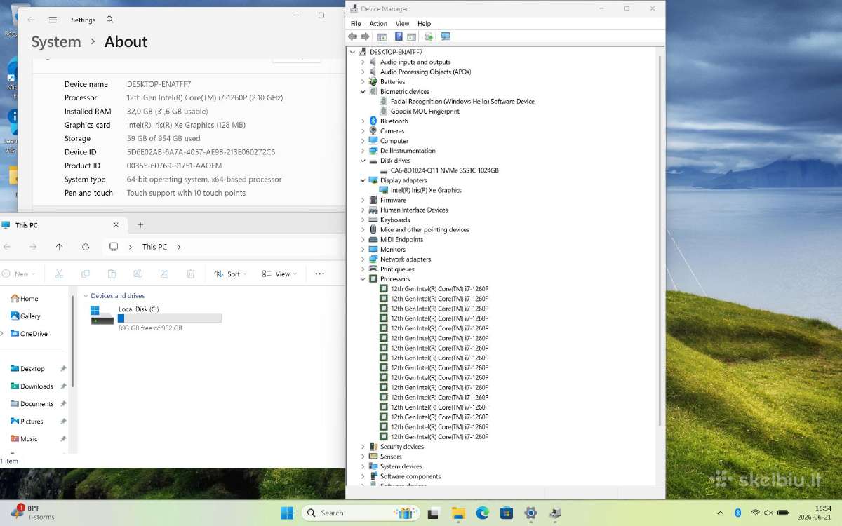Click Device Manager's Back arrow toolbar icon

click(352, 36)
